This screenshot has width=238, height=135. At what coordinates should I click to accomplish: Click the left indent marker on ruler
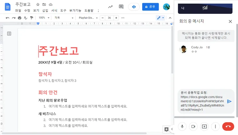coord(38,23)
